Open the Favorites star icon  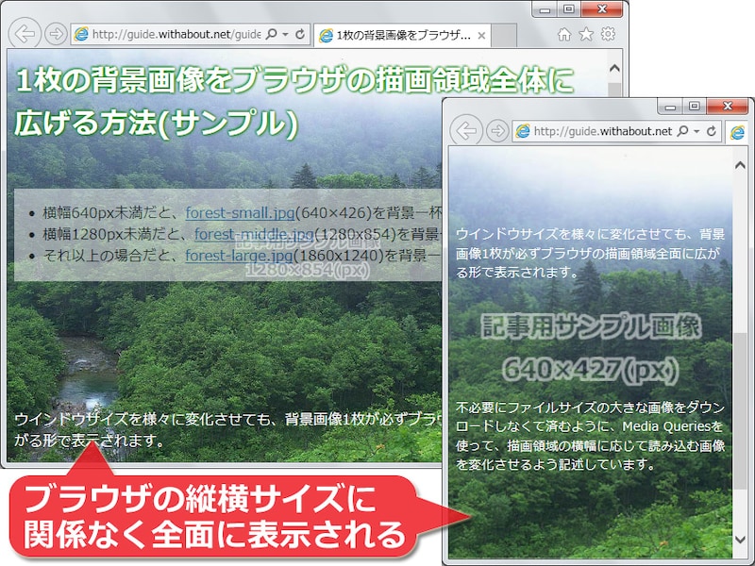point(586,34)
